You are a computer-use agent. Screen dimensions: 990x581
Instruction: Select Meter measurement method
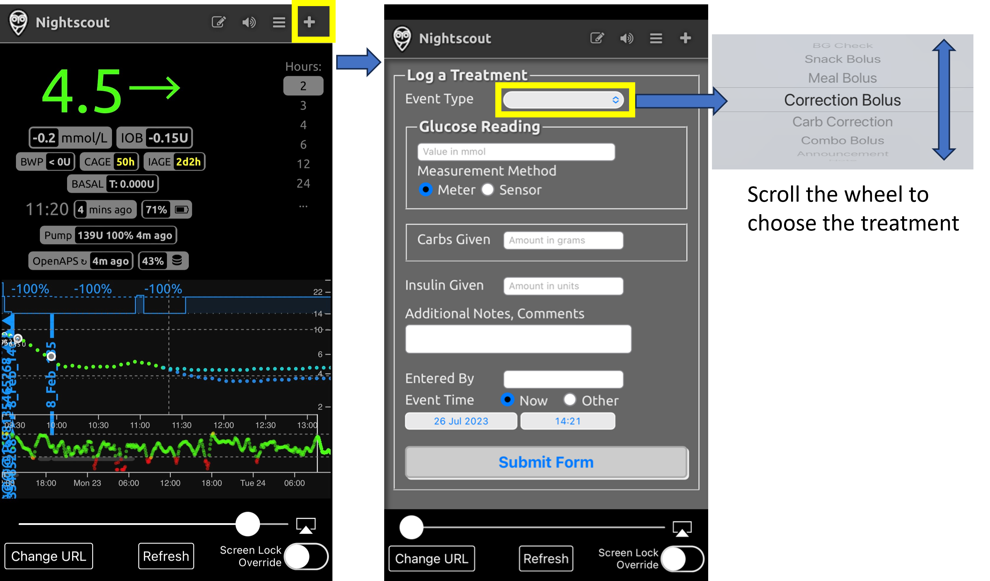(x=425, y=190)
